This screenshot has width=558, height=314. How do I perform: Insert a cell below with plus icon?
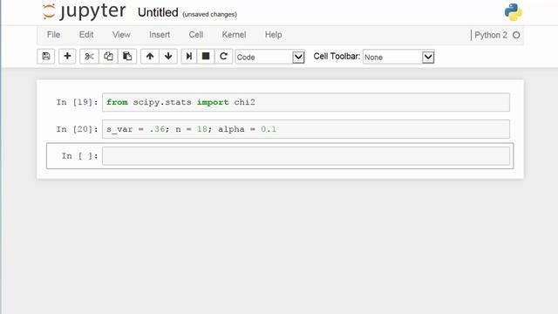coord(67,56)
